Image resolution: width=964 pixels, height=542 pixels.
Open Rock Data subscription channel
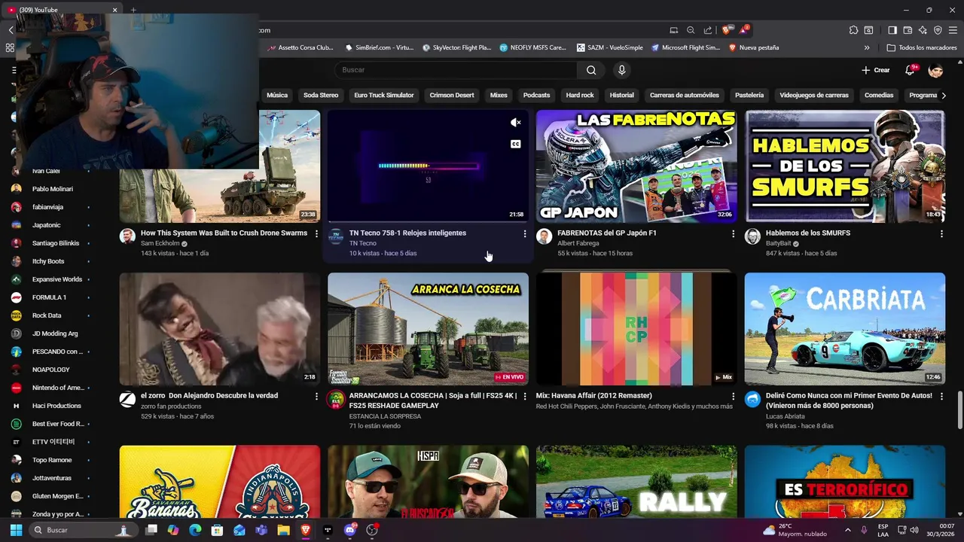pos(50,315)
